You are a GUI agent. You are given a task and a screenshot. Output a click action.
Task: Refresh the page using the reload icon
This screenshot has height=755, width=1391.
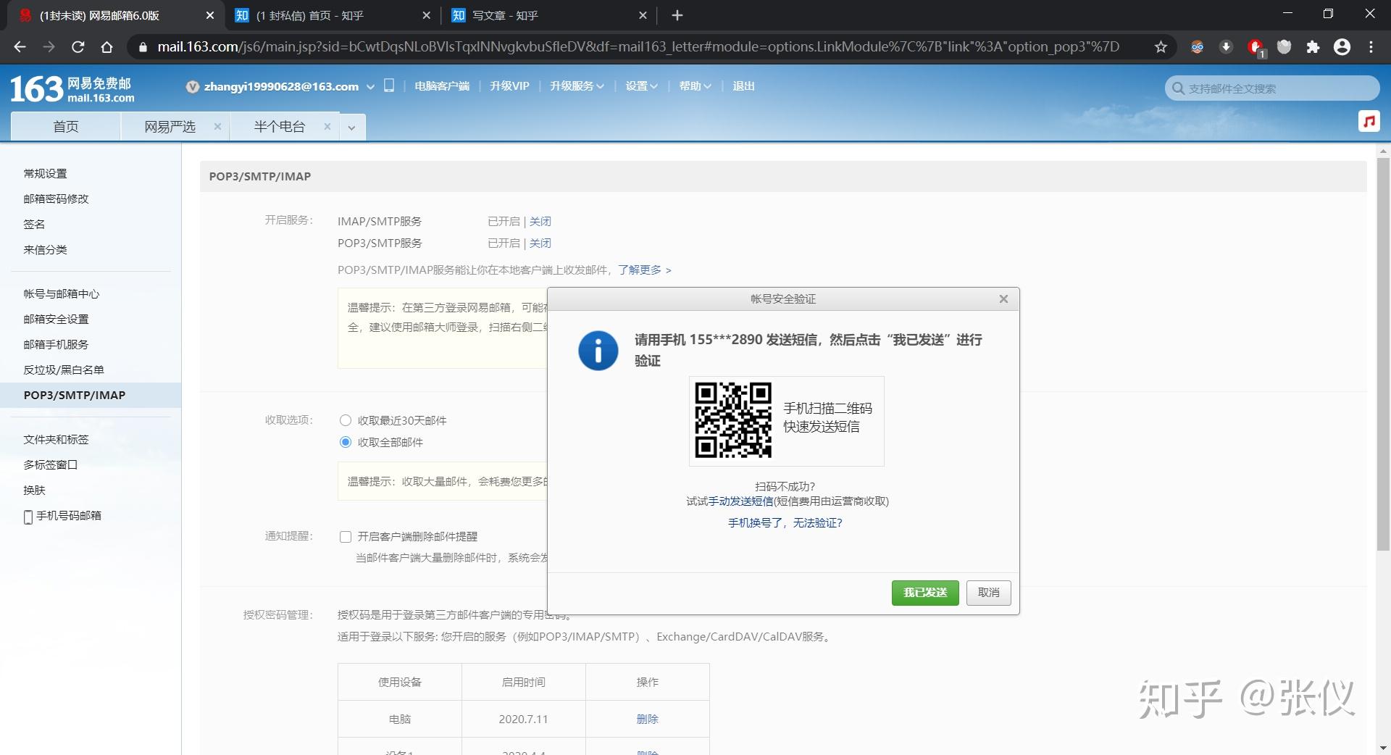(78, 46)
